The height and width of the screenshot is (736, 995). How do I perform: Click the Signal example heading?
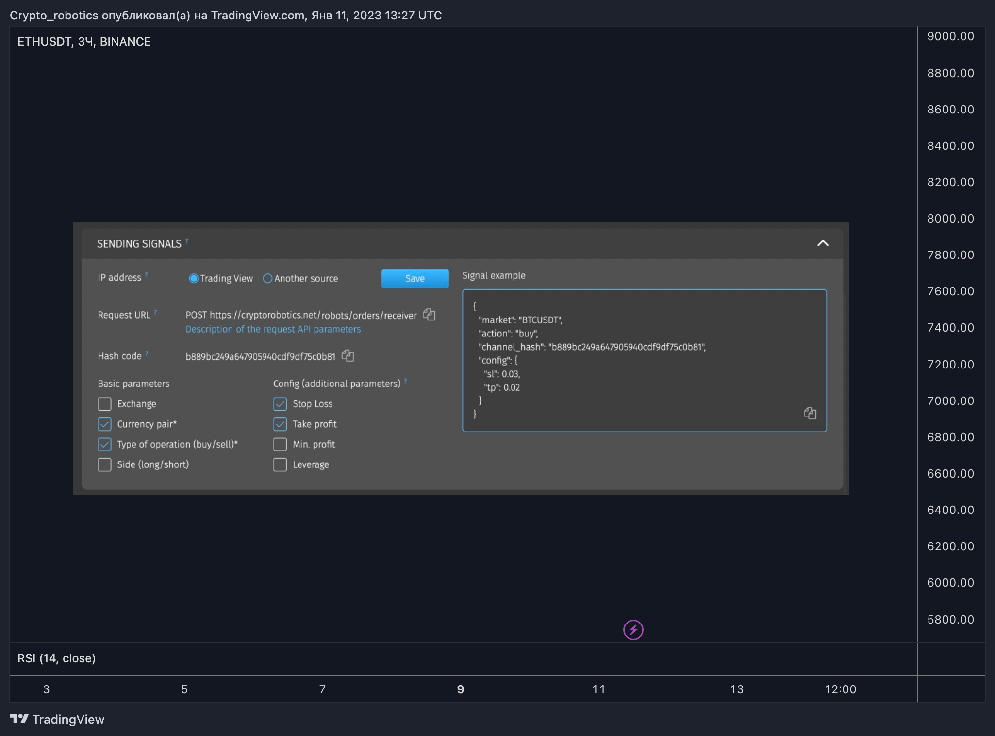pos(494,275)
